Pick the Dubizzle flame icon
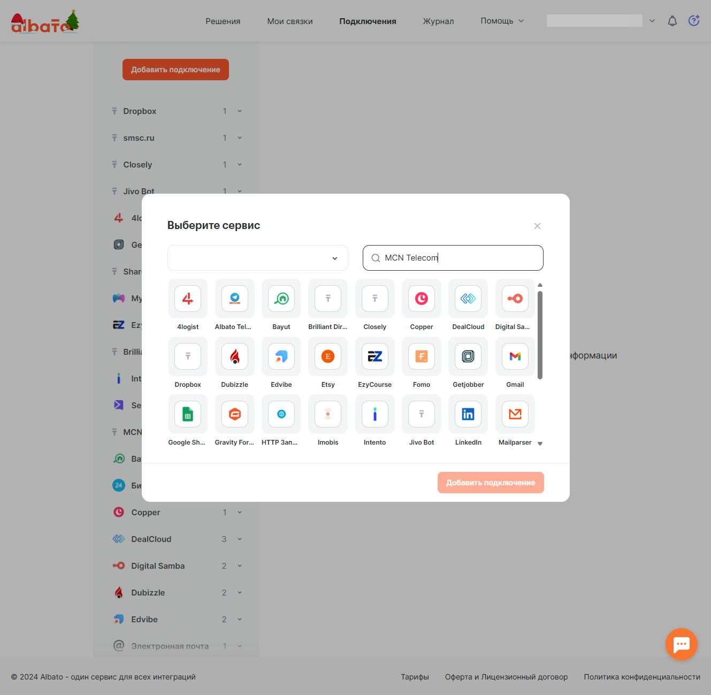Viewport: 711px width, 695px height. (234, 356)
